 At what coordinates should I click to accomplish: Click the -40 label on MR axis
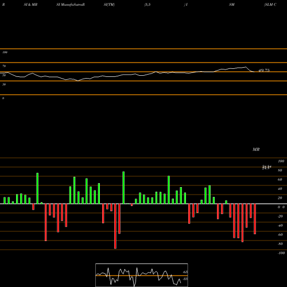click(x=280, y=226)
